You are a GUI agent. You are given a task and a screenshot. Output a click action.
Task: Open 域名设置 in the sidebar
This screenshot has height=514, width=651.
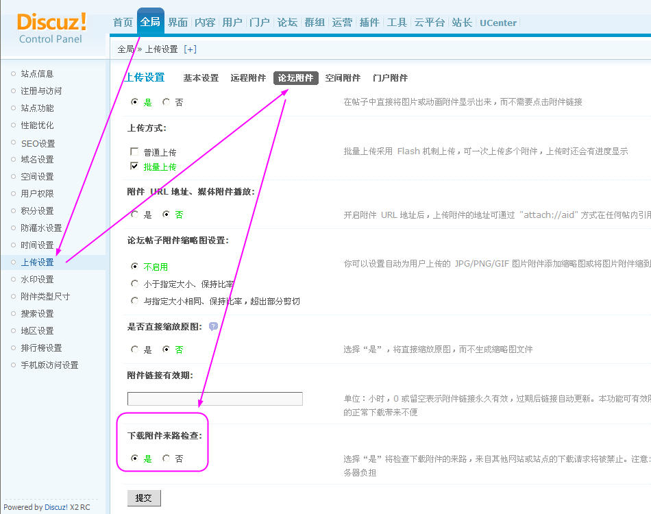pyautogui.click(x=38, y=160)
